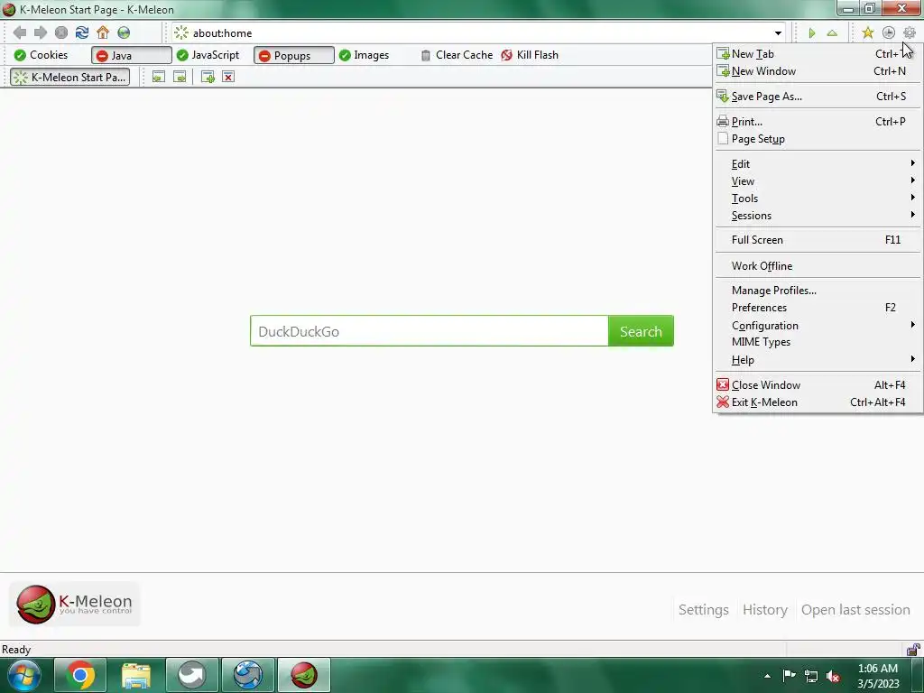Open the URL bar dropdown arrow
The image size is (924, 693).
778,33
